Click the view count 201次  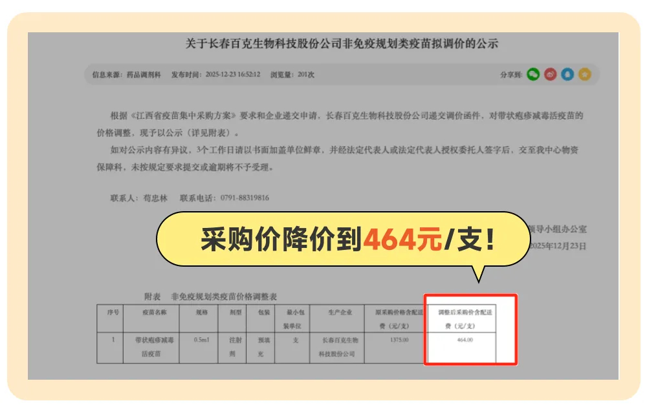click(306, 75)
